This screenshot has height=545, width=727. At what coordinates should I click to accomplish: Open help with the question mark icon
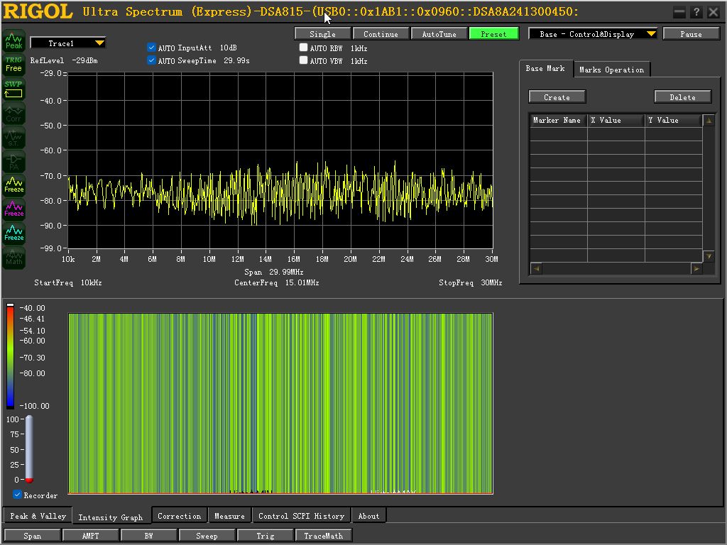coord(696,12)
